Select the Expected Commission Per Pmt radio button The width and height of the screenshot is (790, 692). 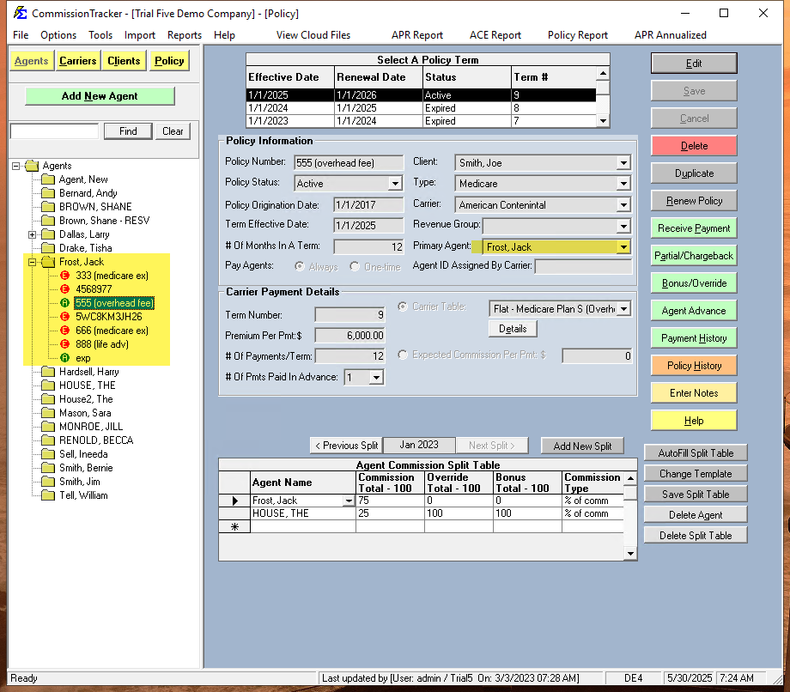point(403,355)
